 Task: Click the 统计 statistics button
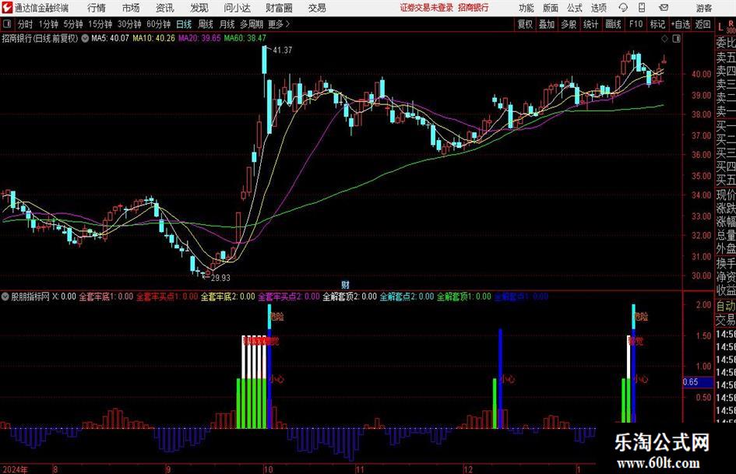point(590,24)
